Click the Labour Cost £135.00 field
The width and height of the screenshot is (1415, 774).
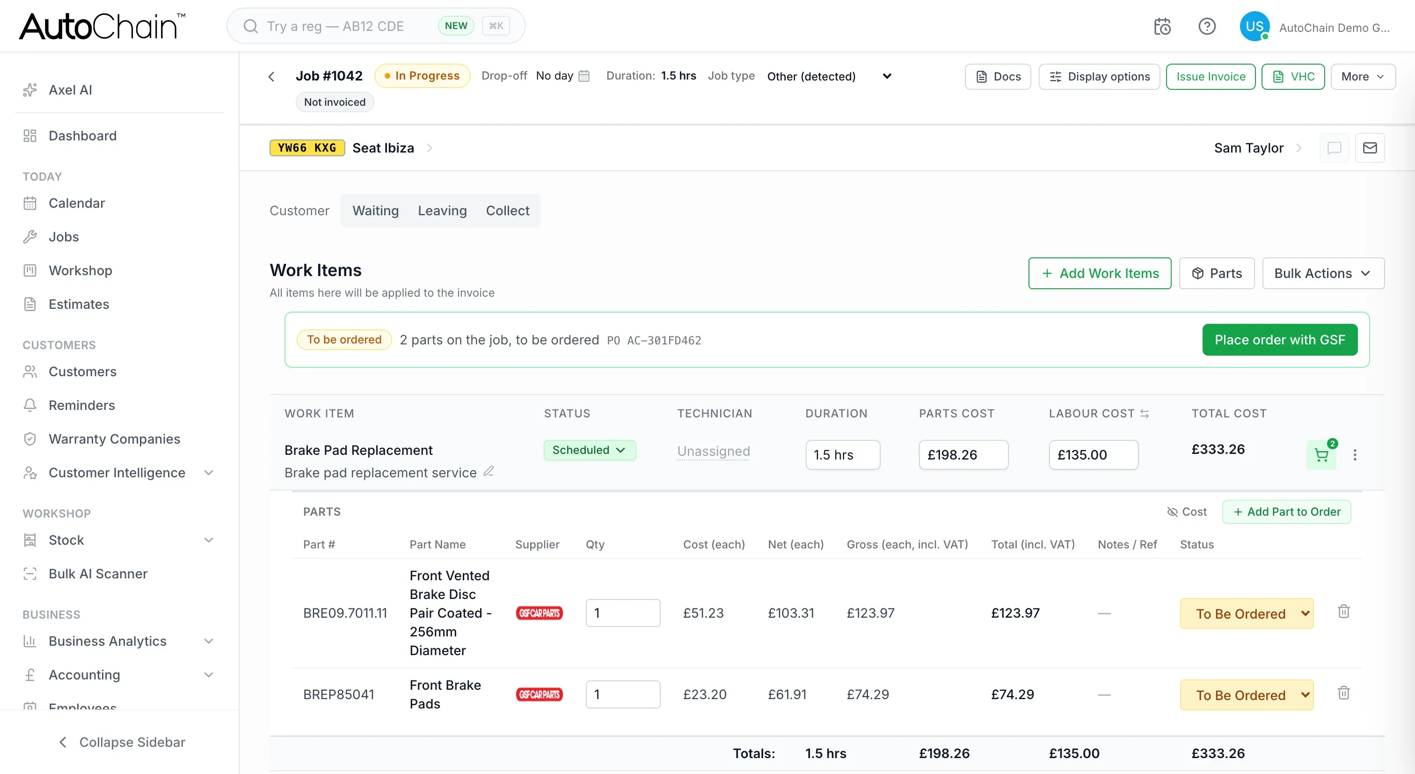(1094, 455)
